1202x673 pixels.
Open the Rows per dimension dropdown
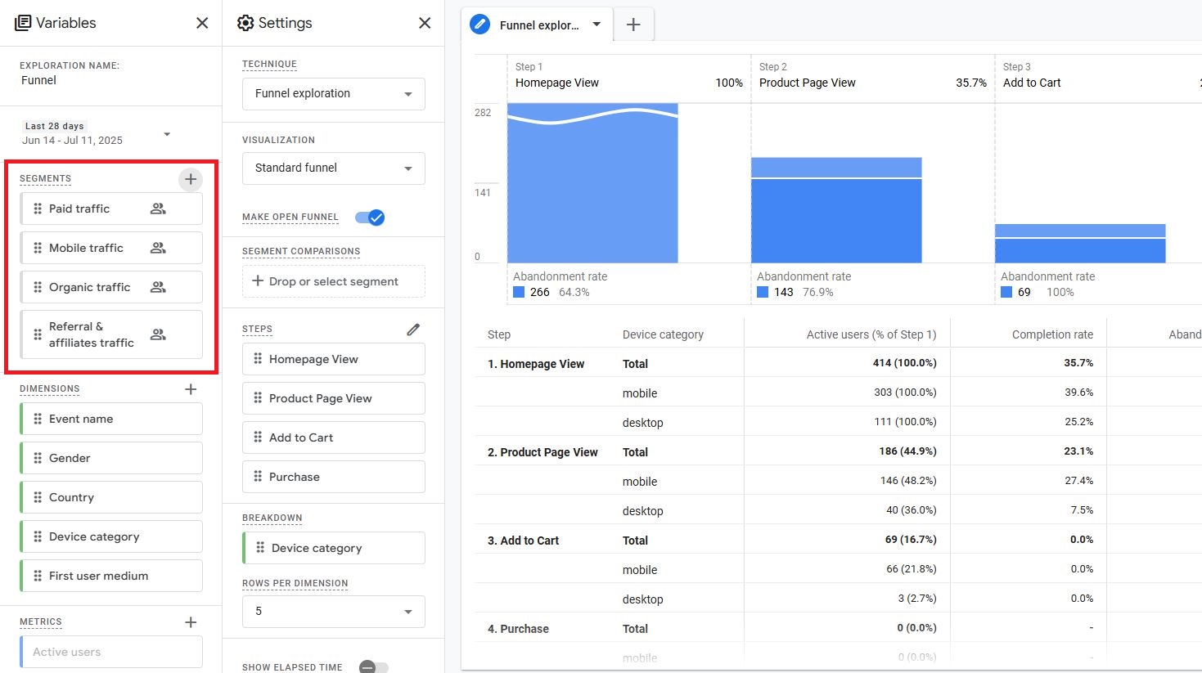coord(334,612)
